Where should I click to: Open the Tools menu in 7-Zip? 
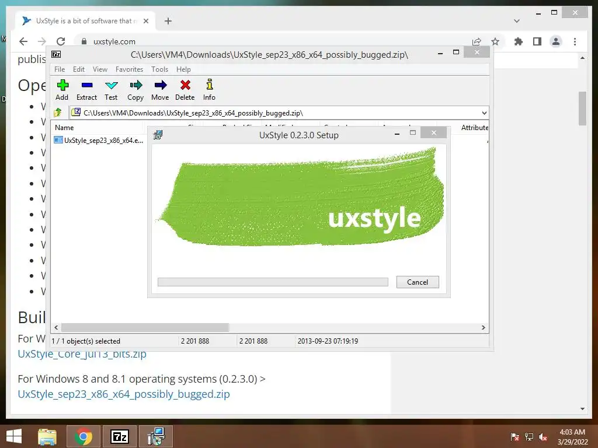159,69
